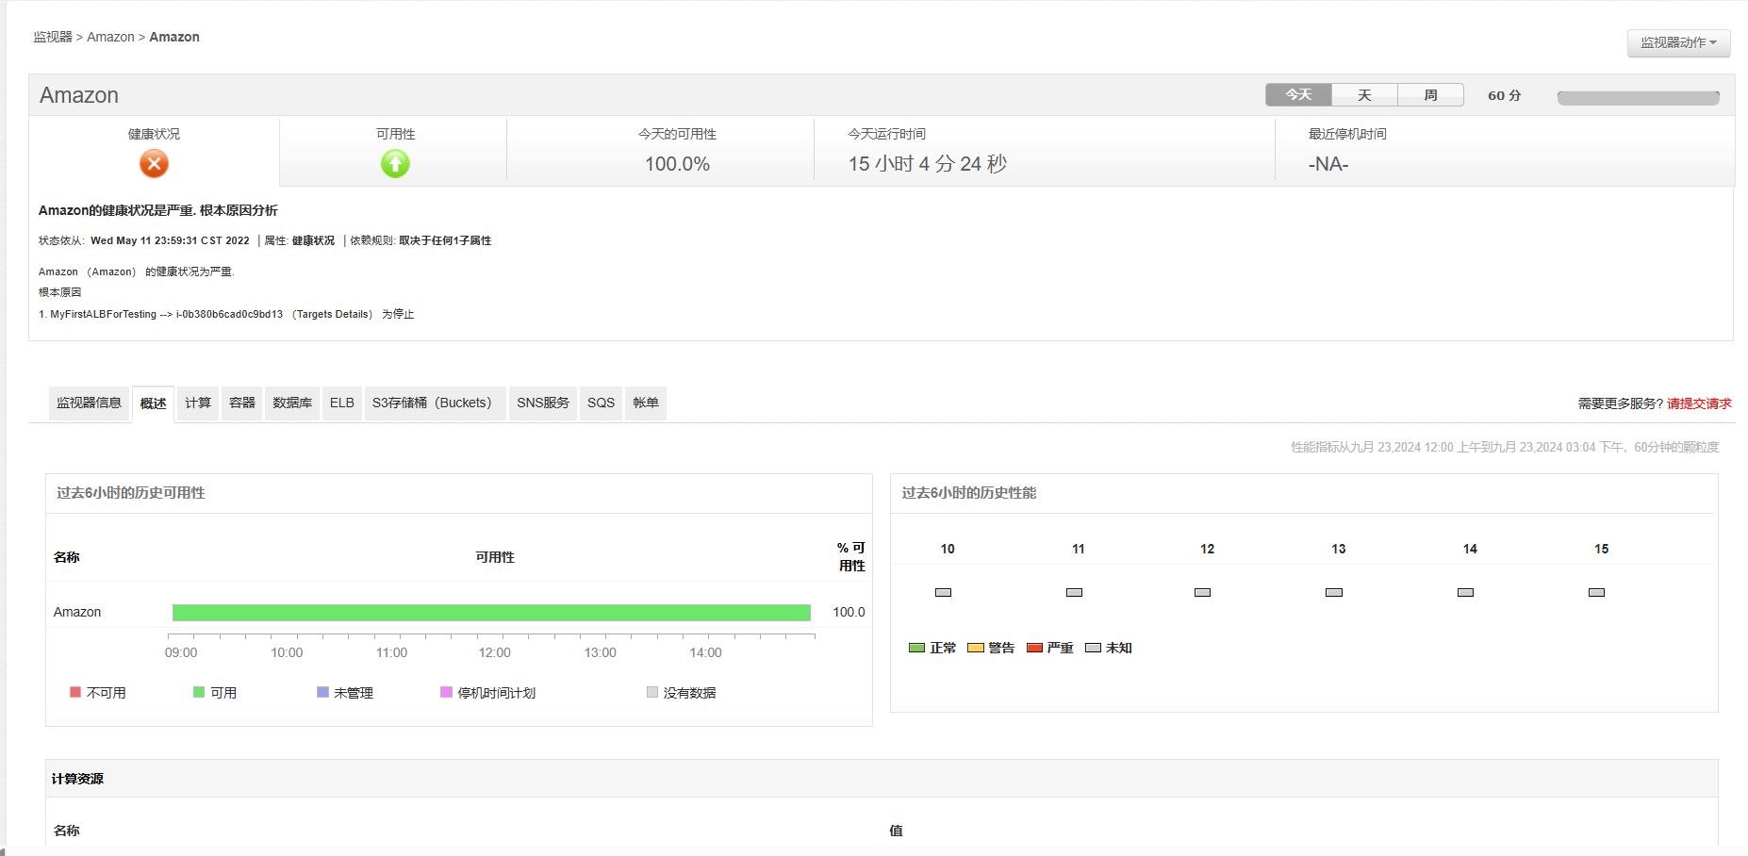Open the 监视器动作 dropdown menu
Viewport: 1748px width, 856px height.
pos(1678,42)
